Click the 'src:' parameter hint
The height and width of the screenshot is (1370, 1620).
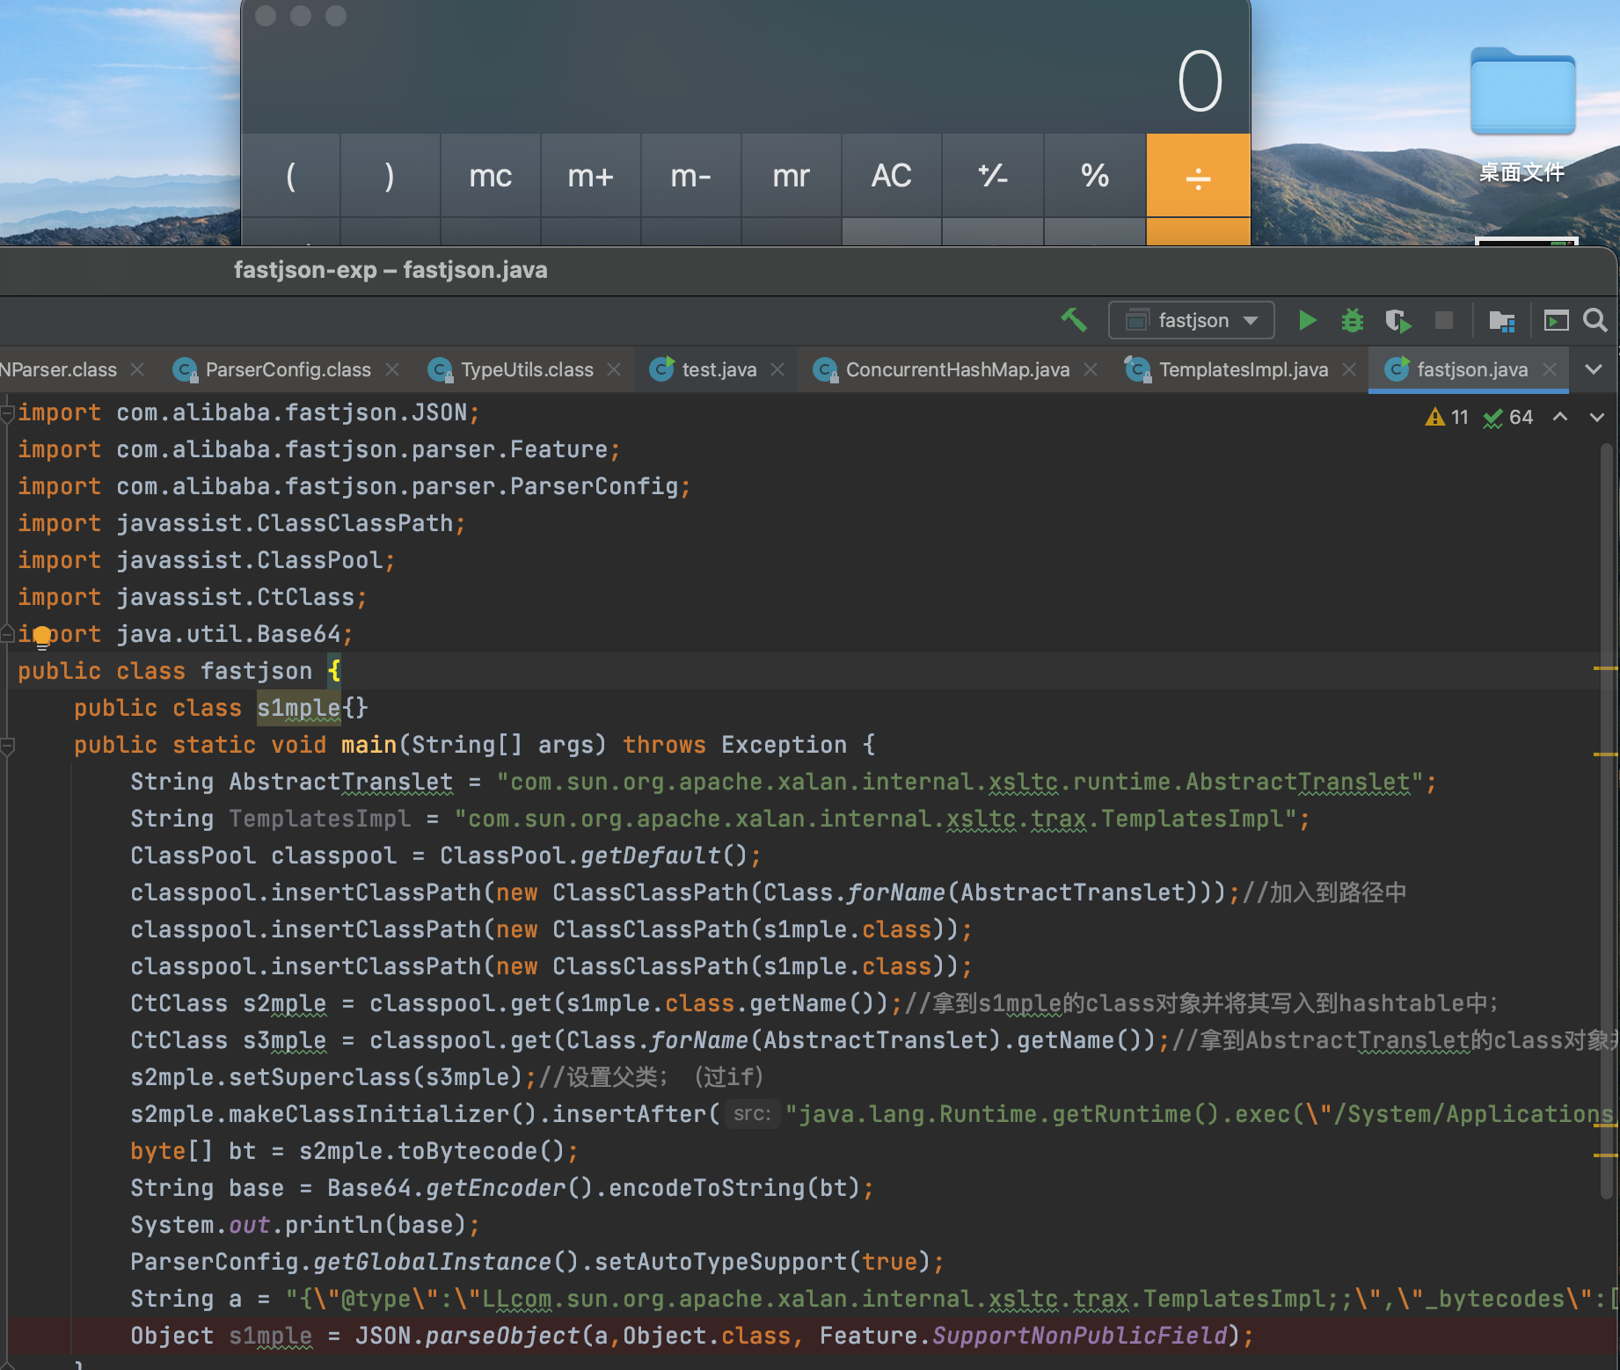[752, 1114]
